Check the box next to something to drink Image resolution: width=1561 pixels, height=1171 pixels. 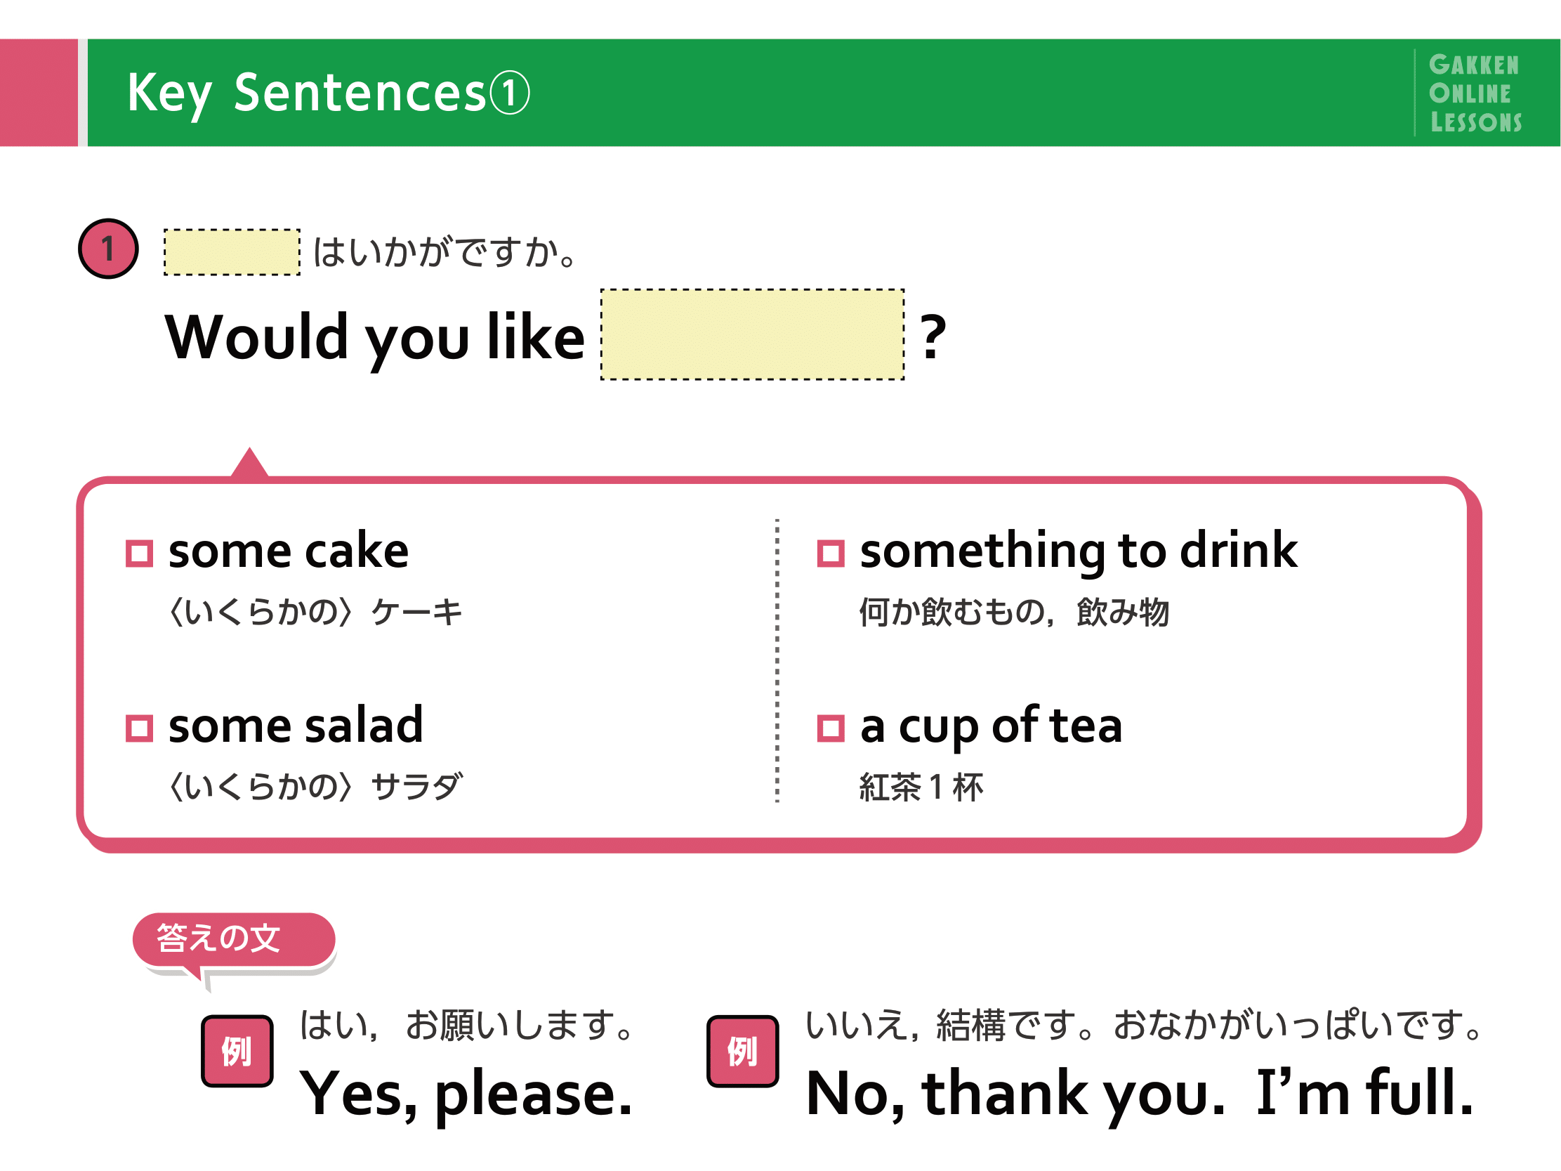831,554
